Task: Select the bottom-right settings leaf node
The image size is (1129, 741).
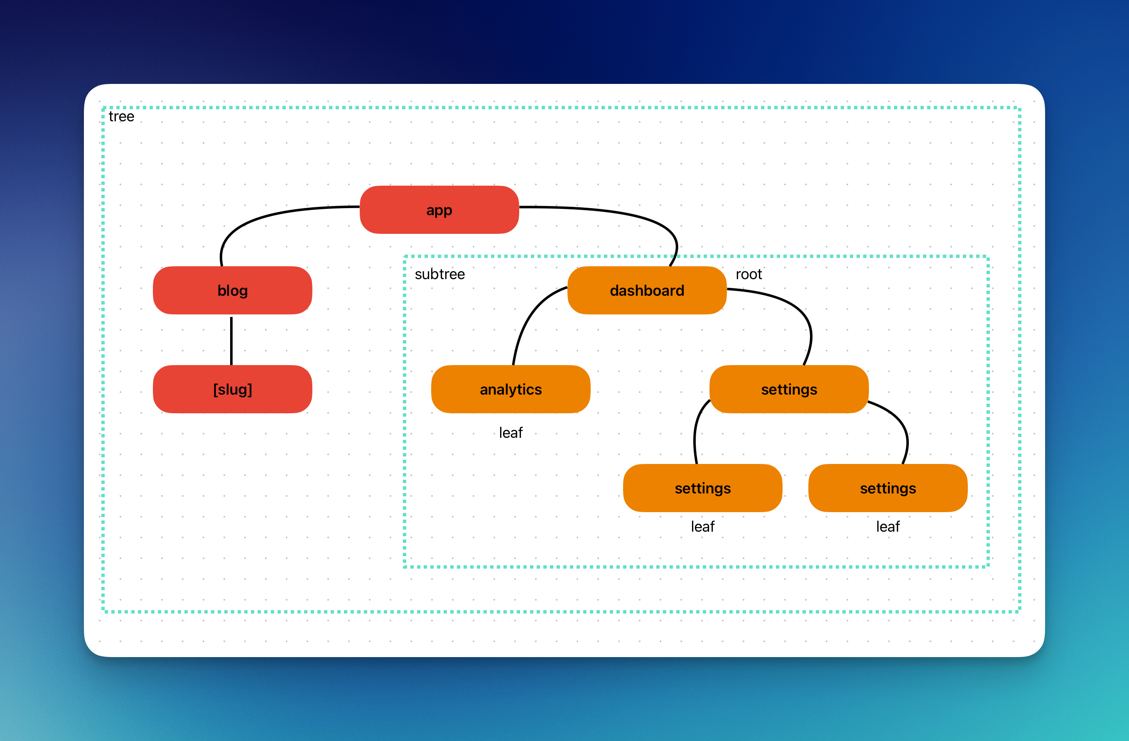Action: point(887,488)
